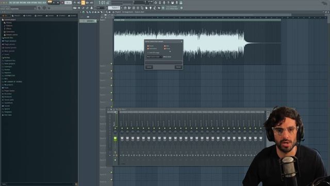
Task: Open the Recorded folder in browser
Action: [x=7, y=94]
